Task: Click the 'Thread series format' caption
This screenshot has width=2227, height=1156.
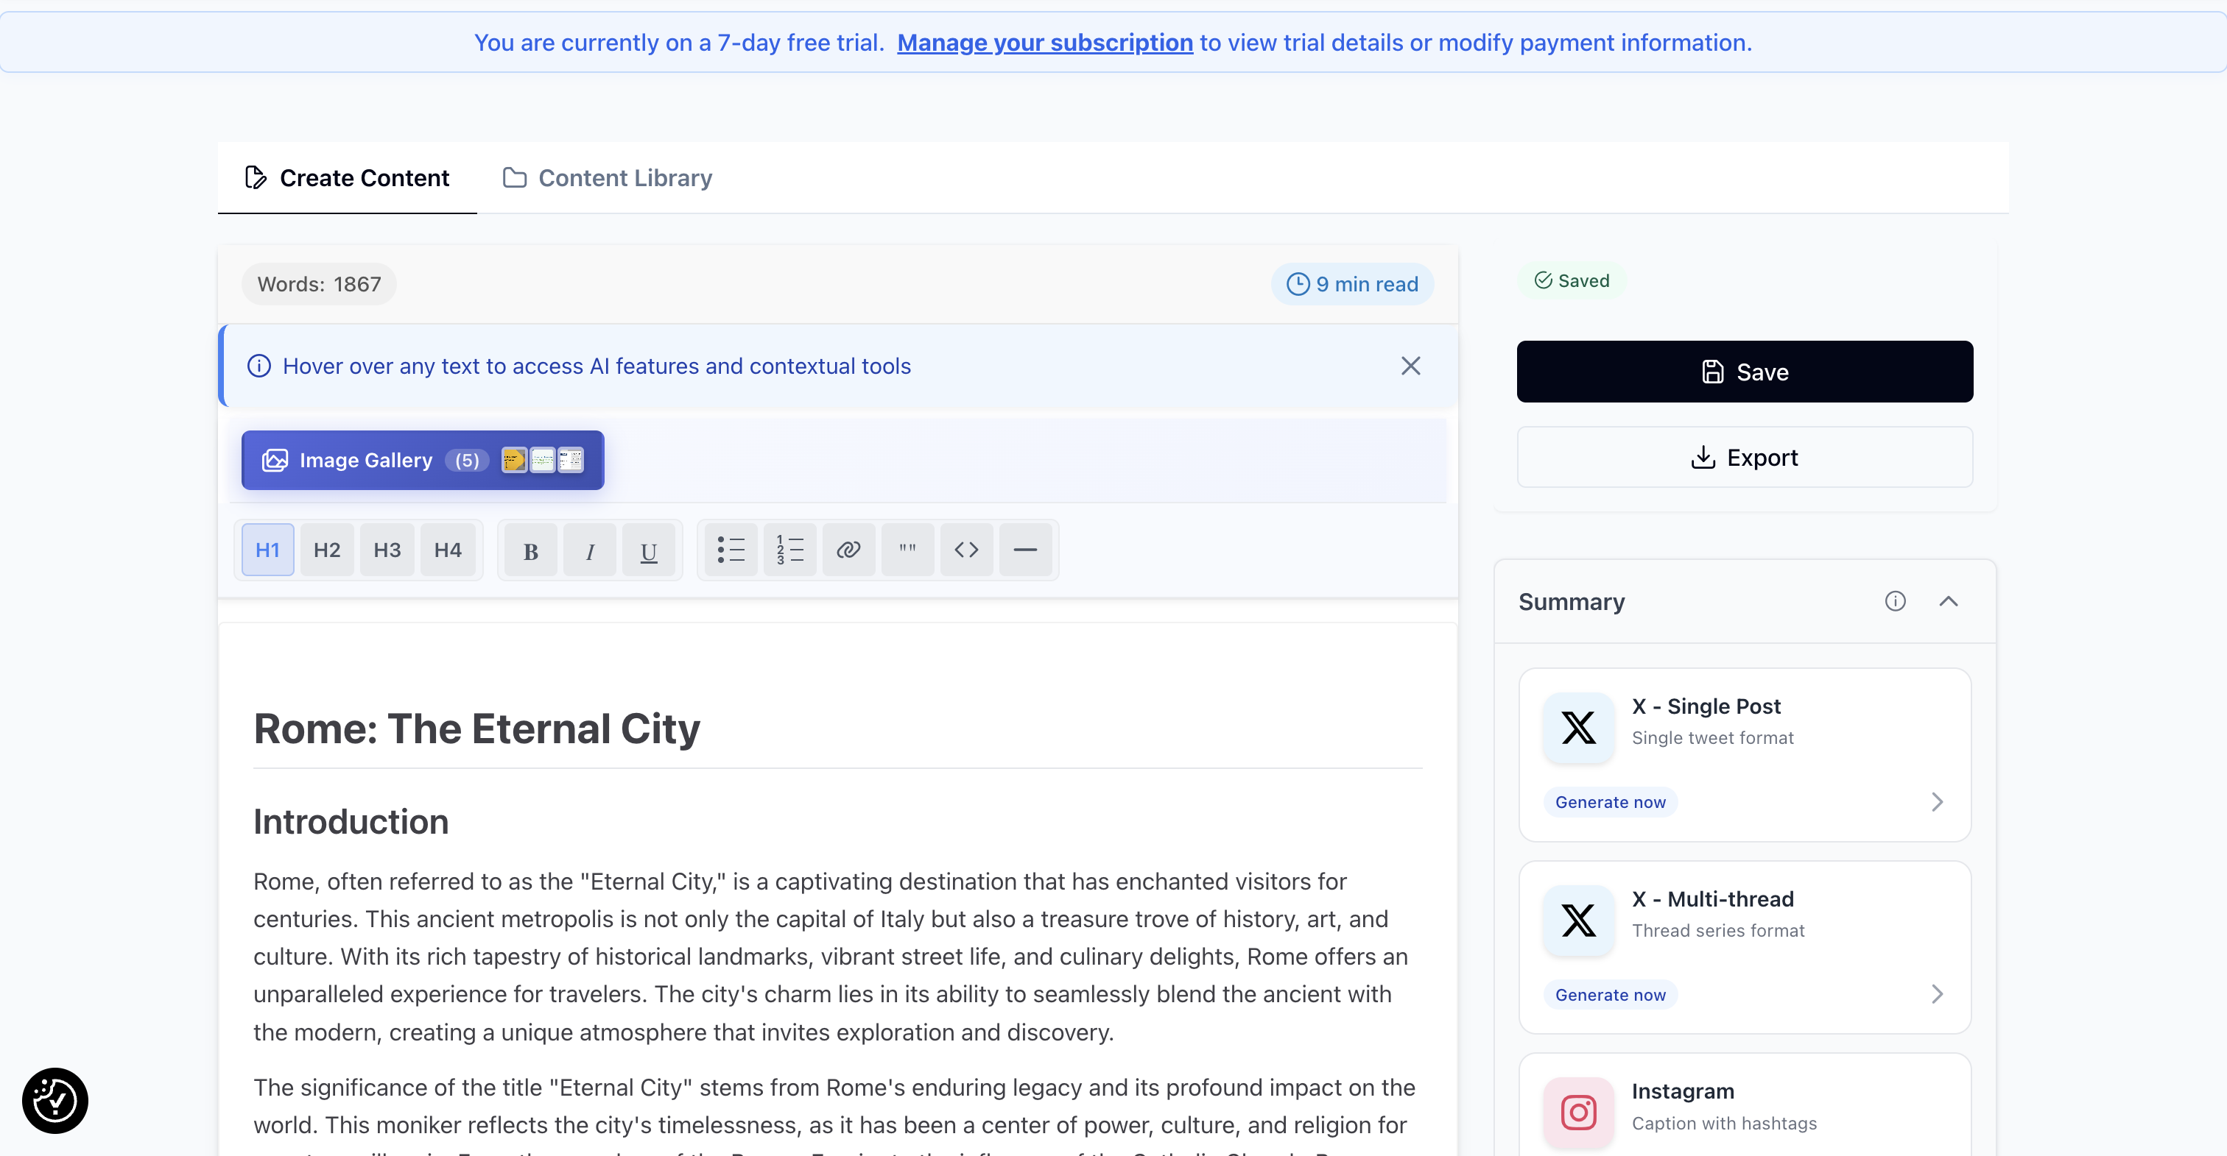Action: [x=1718, y=931]
